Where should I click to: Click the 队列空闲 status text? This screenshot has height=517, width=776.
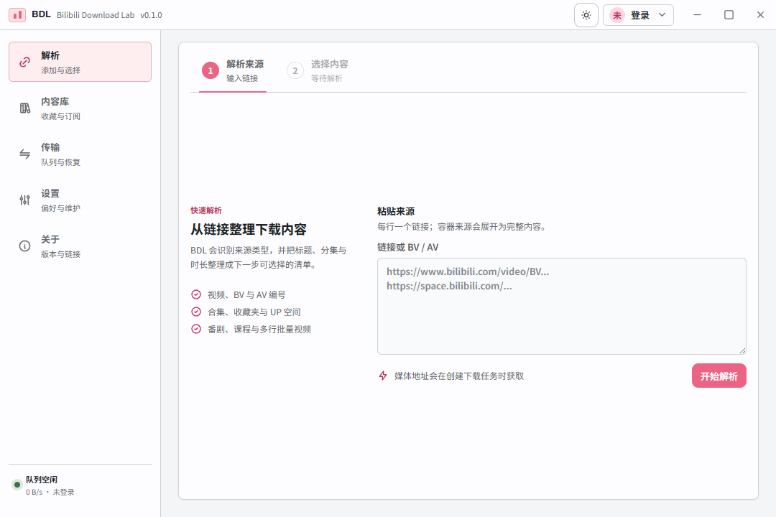click(42, 480)
